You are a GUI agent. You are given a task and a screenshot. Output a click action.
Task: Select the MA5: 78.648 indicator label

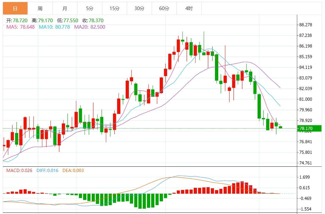pos(20,27)
